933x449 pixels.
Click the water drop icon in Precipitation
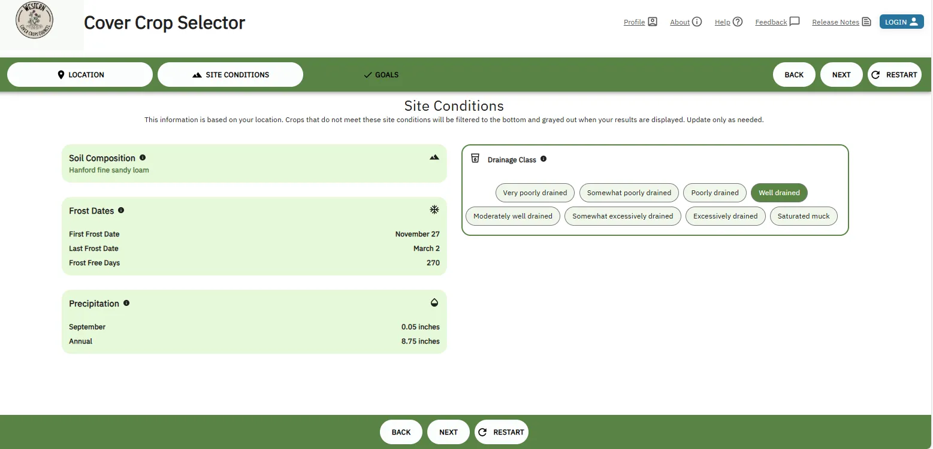(x=434, y=302)
